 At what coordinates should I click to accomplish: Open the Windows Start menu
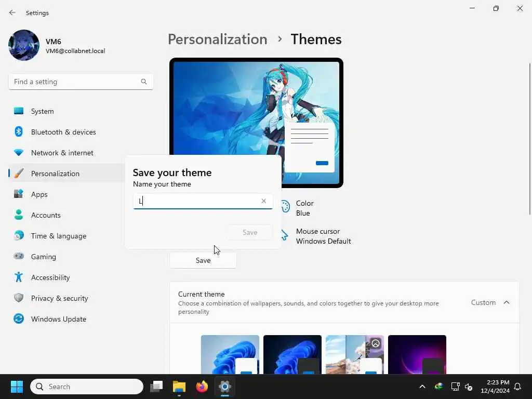point(17,387)
